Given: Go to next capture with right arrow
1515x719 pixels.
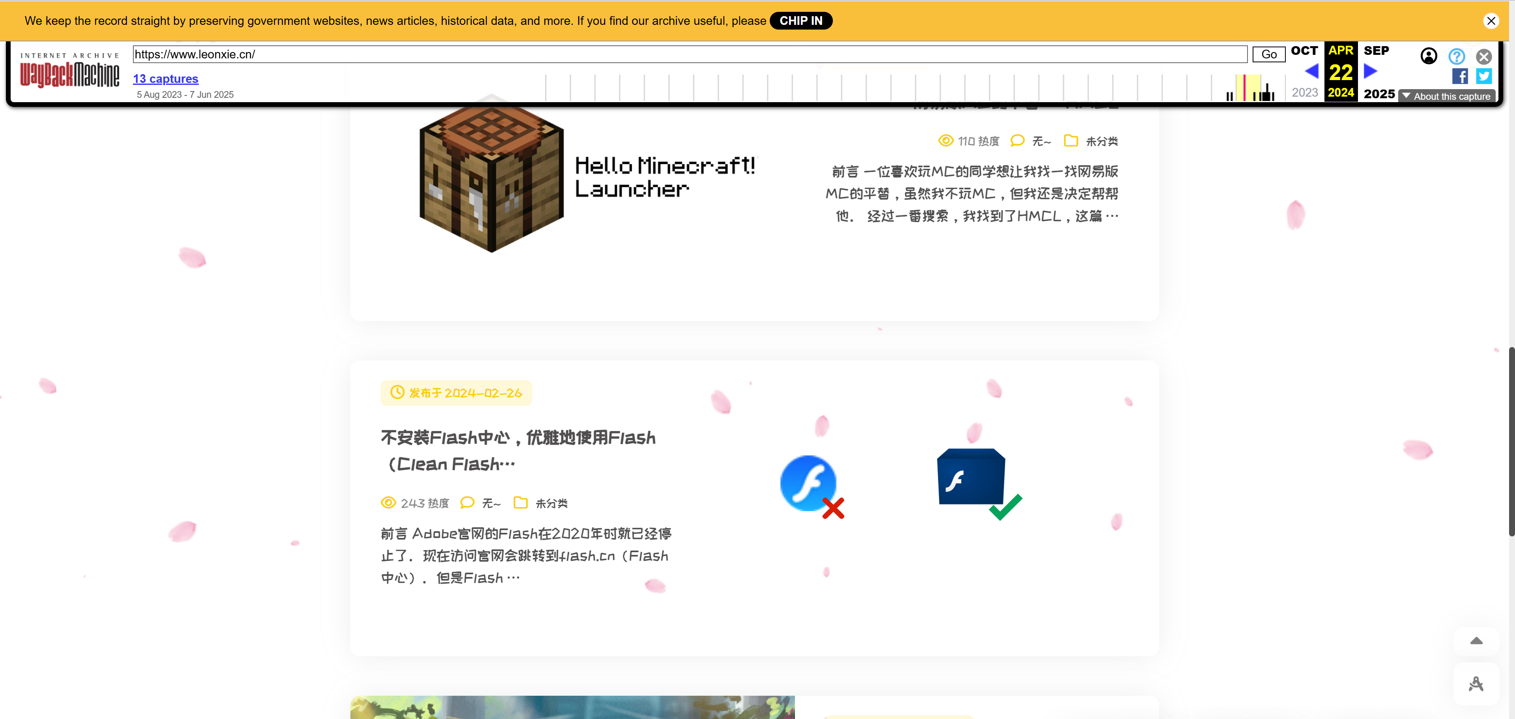Looking at the screenshot, I should [1371, 71].
